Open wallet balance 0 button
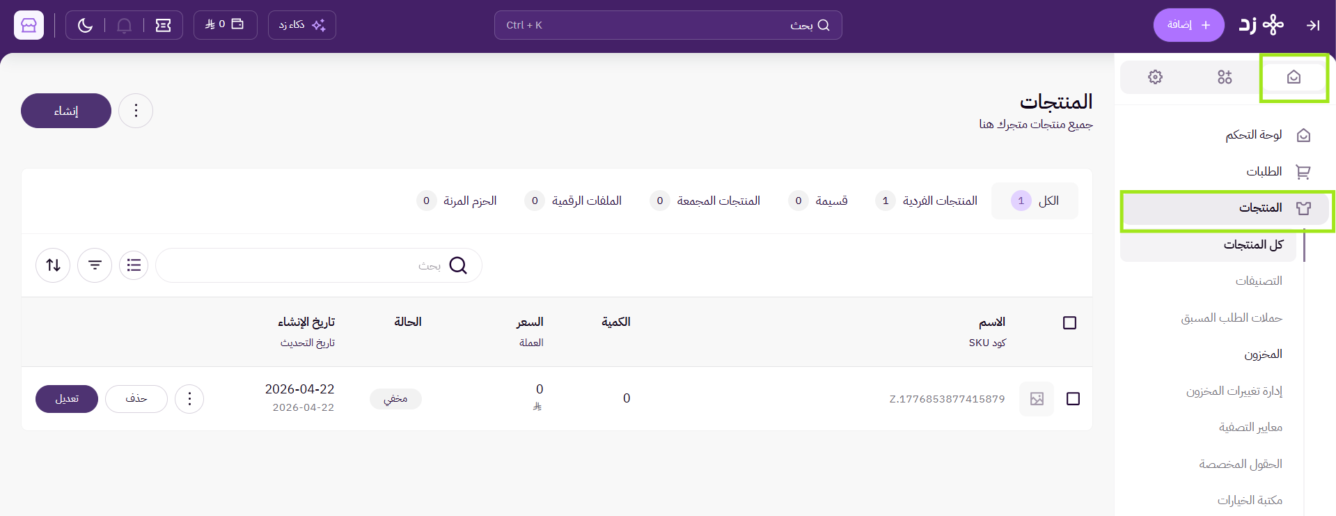1336x516 pixels. [225, 24]
